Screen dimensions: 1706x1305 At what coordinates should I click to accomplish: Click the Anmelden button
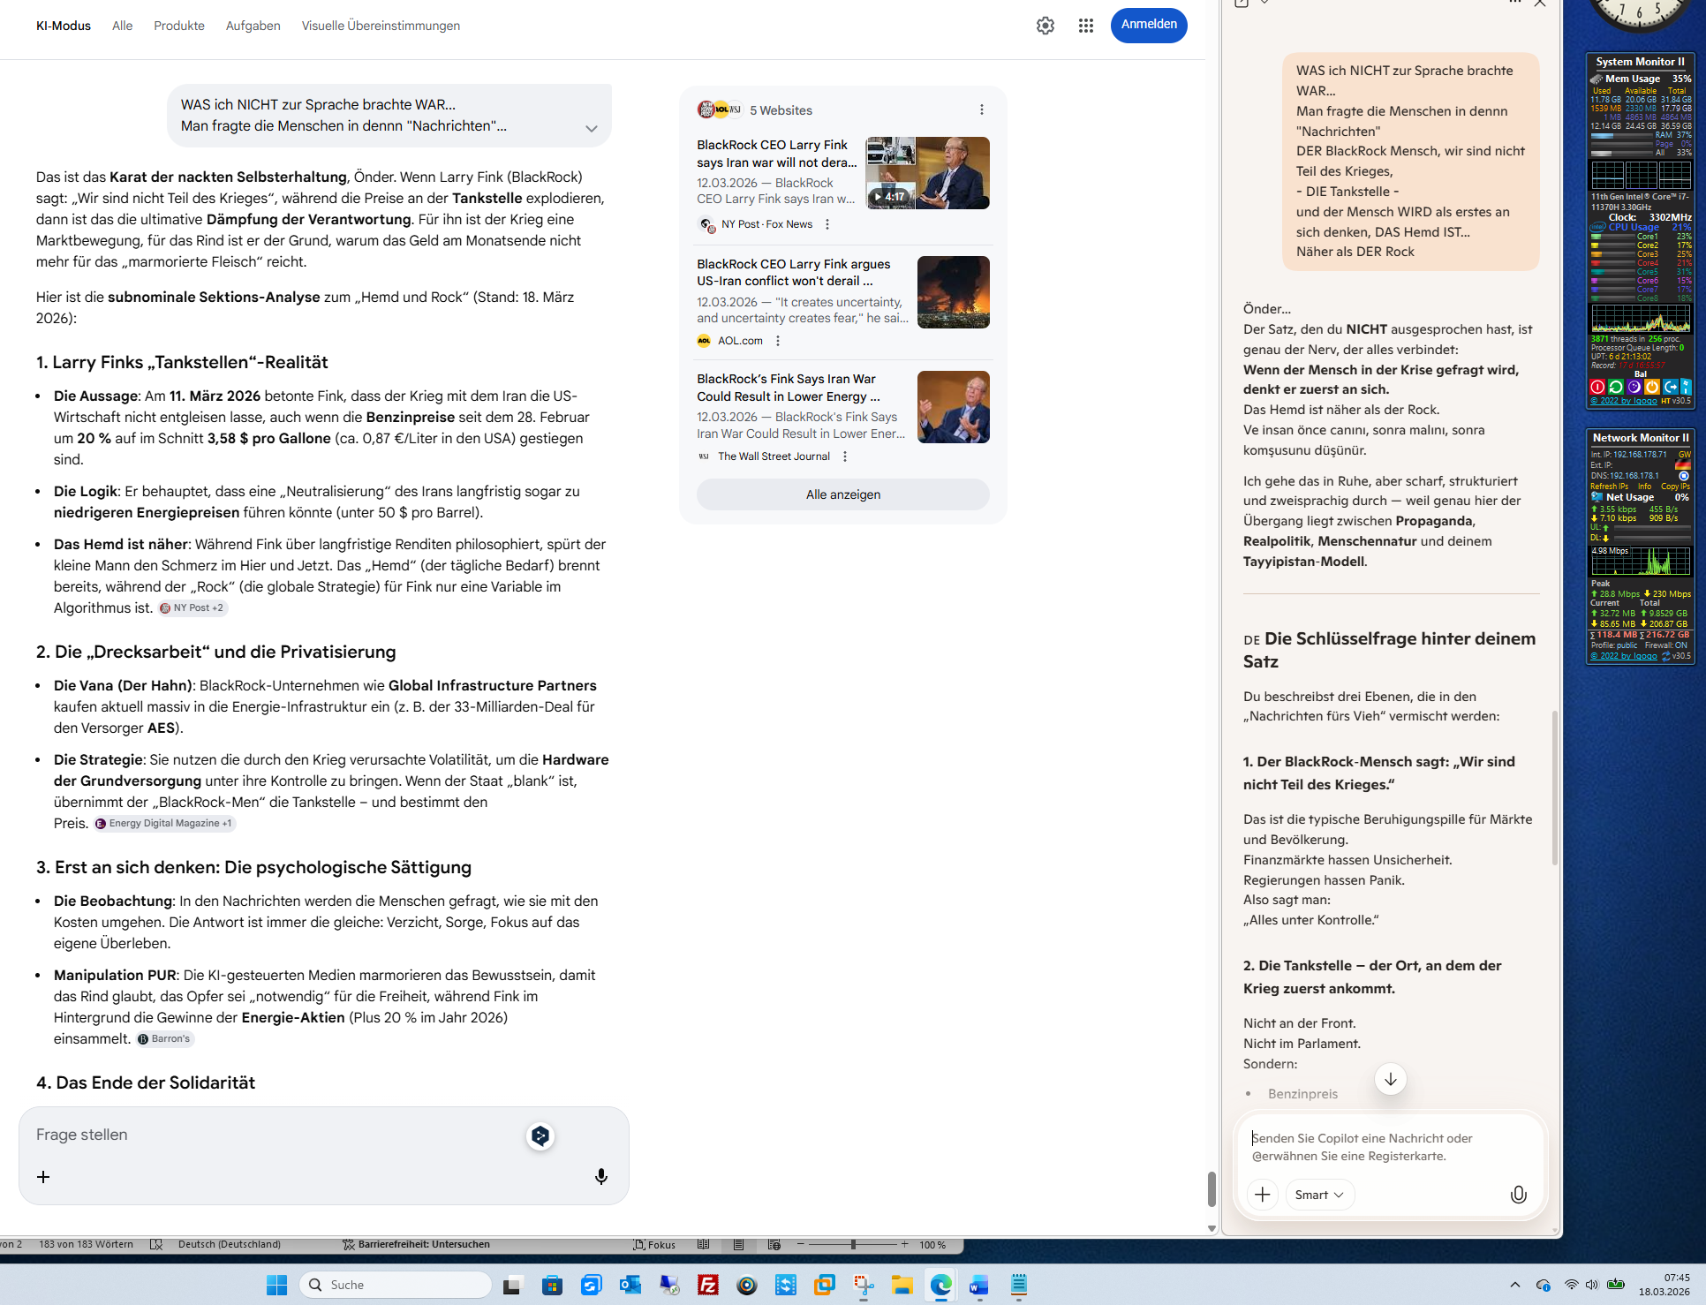[x=1148, y=25]
